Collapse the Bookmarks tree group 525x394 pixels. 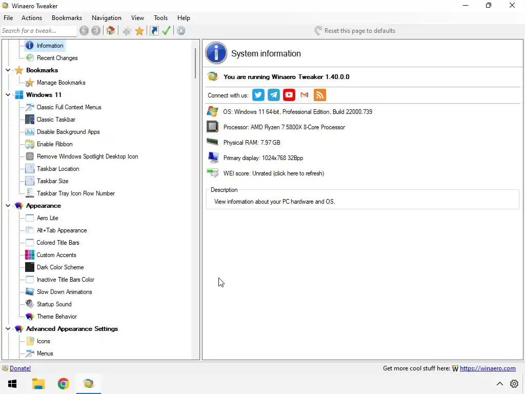[x=8, y=70]
